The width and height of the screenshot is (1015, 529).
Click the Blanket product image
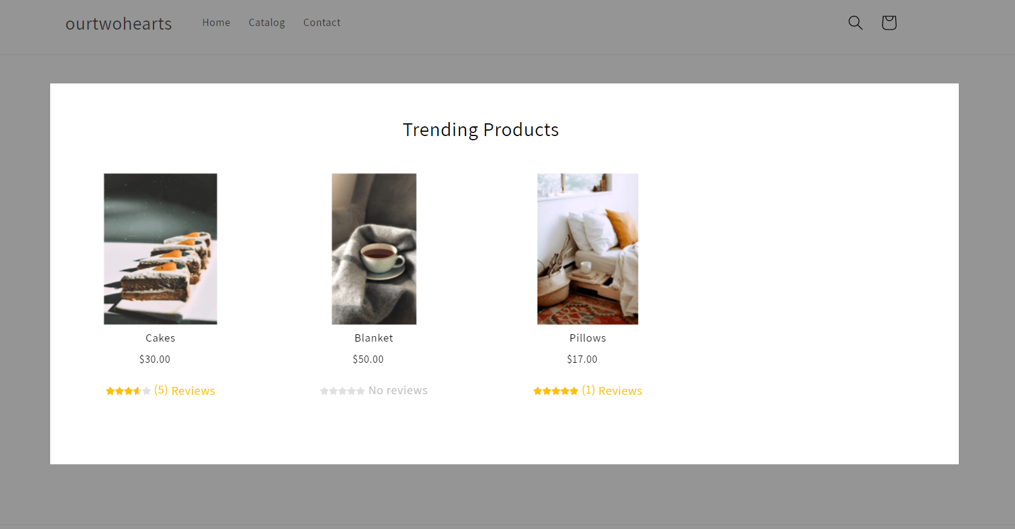pyautogui.click(x=374, y=249)
